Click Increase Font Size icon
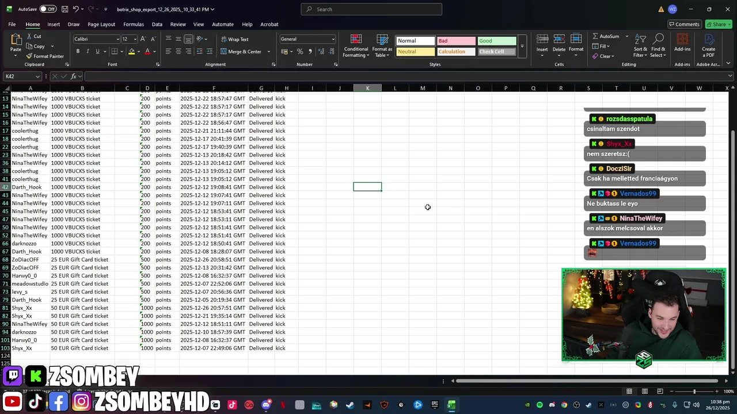737x414 pixels. [143, 39]
